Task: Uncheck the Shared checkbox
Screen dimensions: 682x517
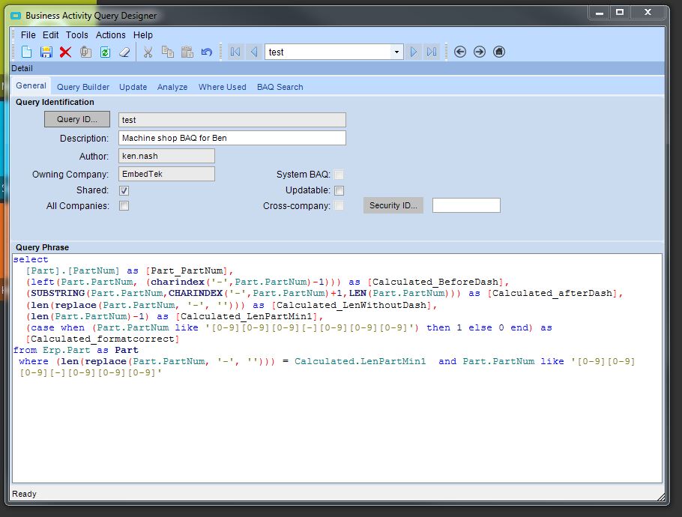Action: [x=124, y=190]
